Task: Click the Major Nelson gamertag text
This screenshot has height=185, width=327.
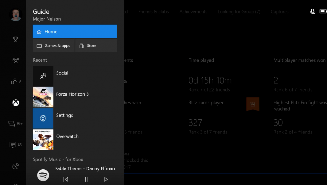Action: pyautogui.click(x=47, y=19)
